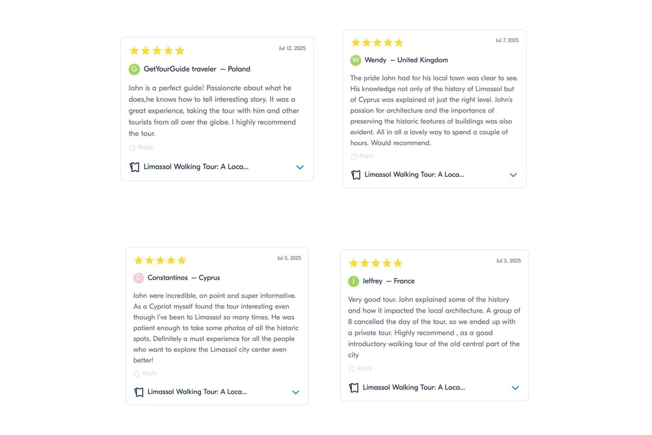652x435 pixels.
Task: Open Limassol Walking Tour link in Jeffrey's card
Action: point(414,388)
